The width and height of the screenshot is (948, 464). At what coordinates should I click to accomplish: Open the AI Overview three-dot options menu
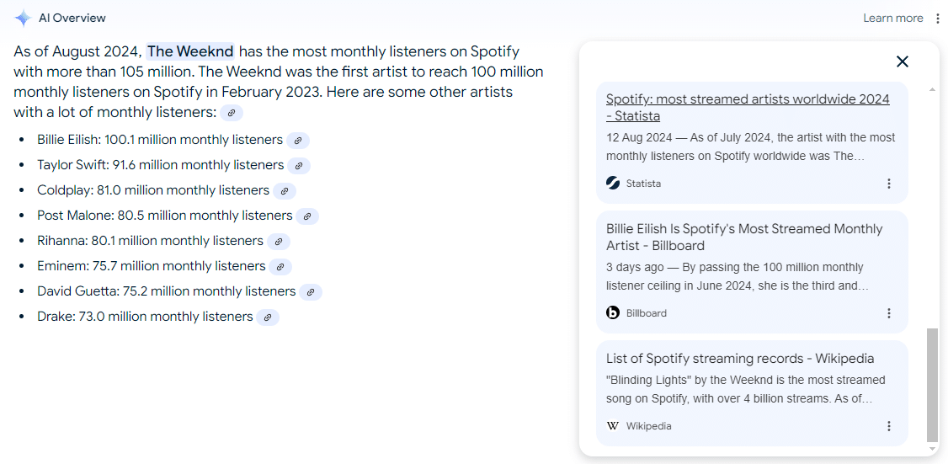(x=938, y=19)
